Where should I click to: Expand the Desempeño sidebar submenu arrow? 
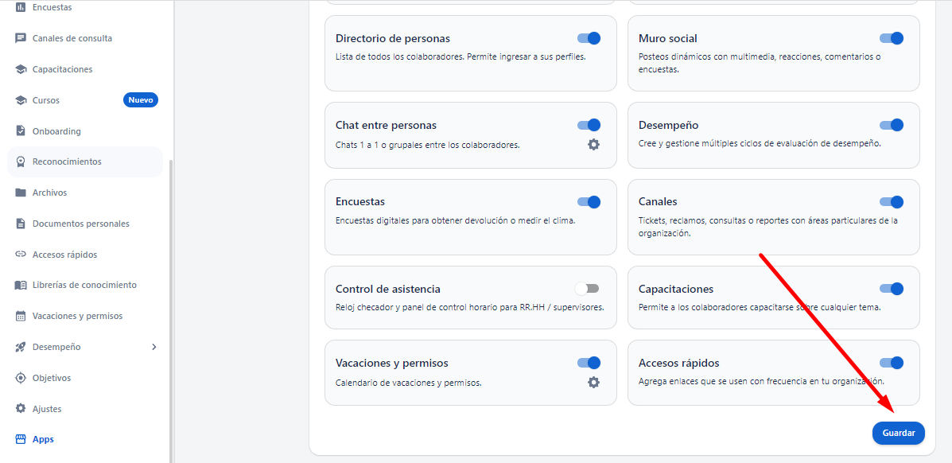coord(154,347)
